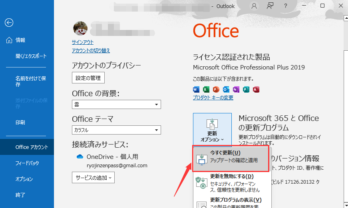The width and height of the screenshot is (348, 208).
Task: Click the Microsoft 365 と Office の更新プログラム heading
Action: (278, 123)
